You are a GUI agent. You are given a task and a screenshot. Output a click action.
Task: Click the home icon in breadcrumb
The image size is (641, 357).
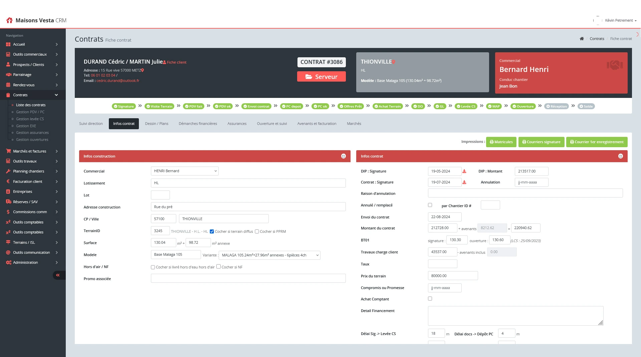582,39
